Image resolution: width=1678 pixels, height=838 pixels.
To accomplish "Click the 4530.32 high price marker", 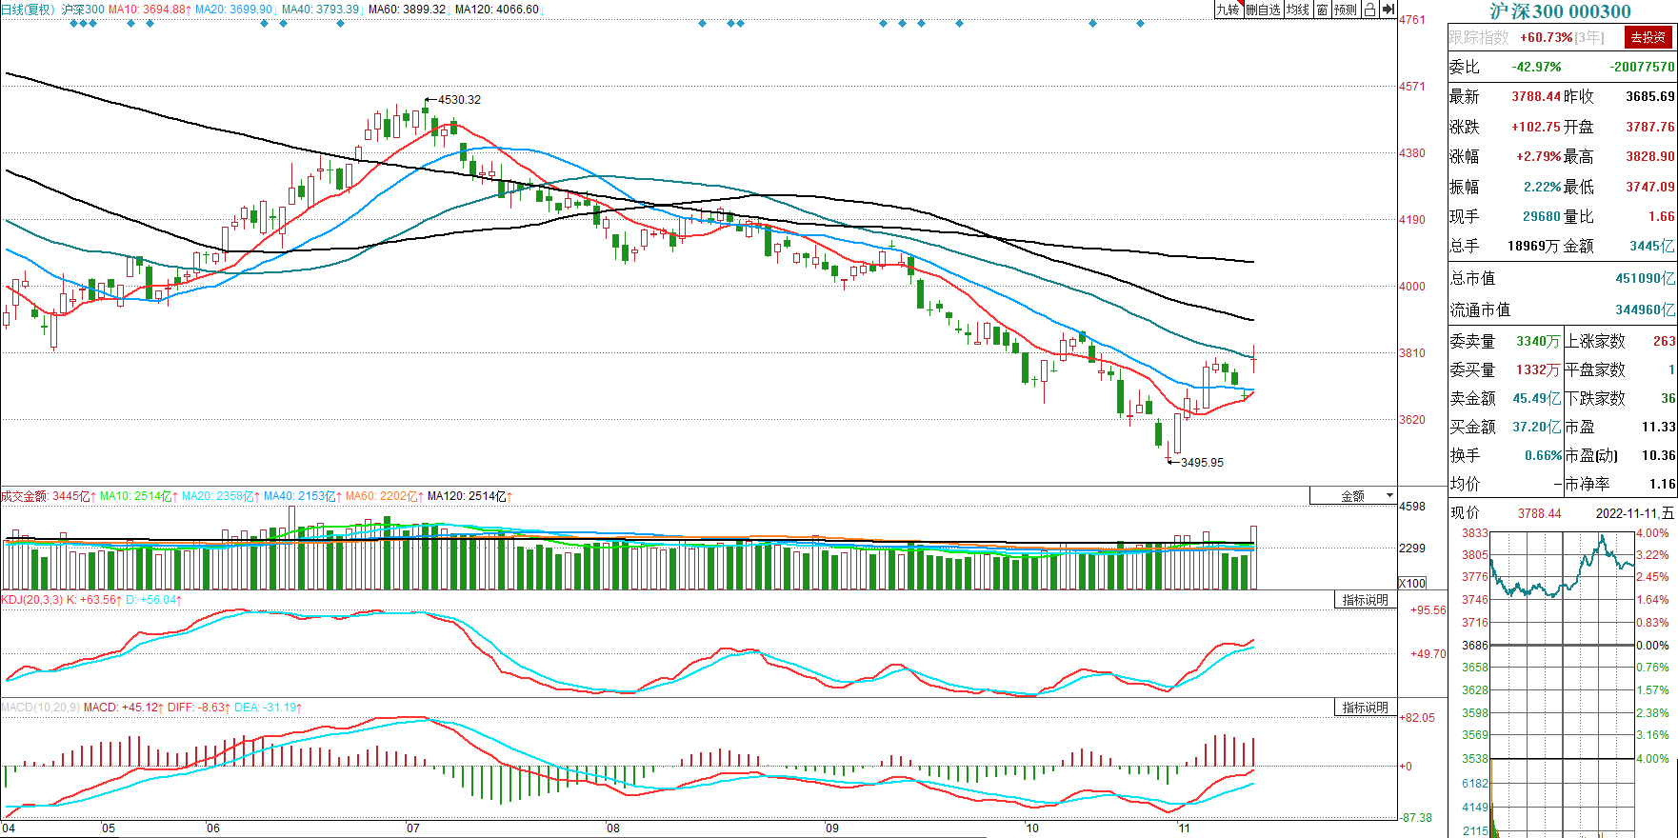I will pyautogui.click(x=458, y=100).
